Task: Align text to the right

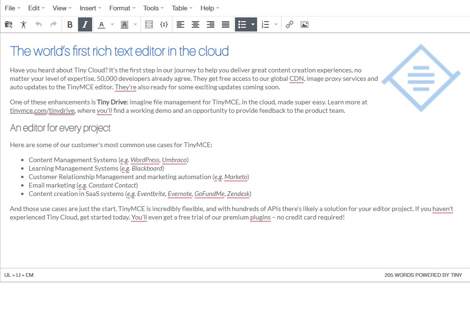Action: point(211,24)
